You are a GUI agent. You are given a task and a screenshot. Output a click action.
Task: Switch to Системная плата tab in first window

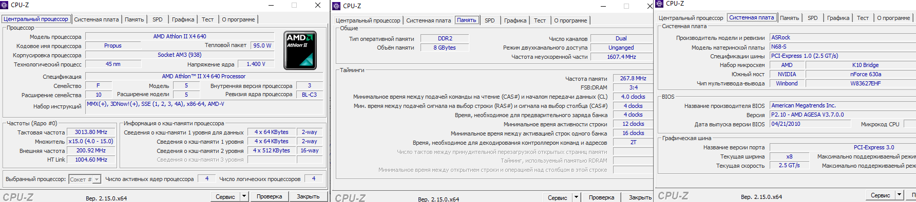[97, 19]
